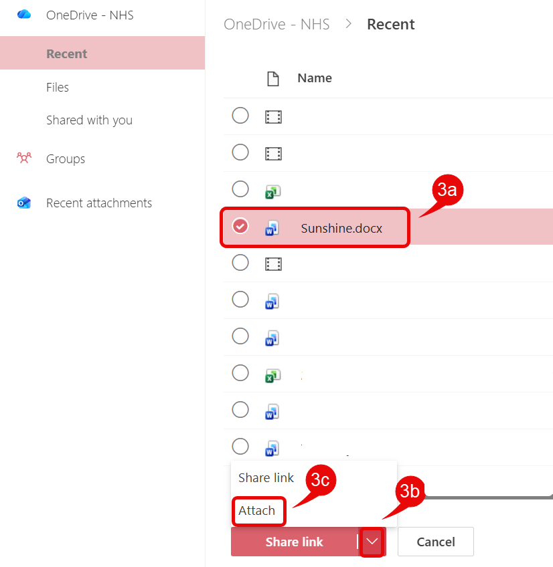
Task: Open Shared with you in sidebar
Action: pos(90,120)
